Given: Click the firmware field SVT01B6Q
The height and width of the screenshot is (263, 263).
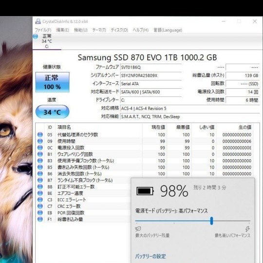Looking at the screenshot, I should (151, 67).
